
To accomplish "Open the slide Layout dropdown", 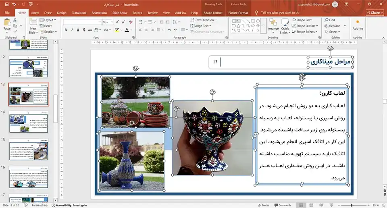I will click(x=48, y=20).
